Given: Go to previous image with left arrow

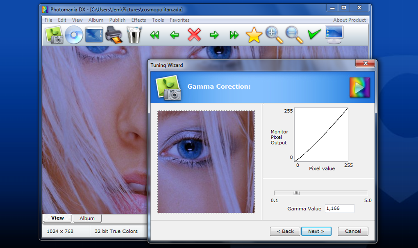Looking at the screenshot, I should pyautogui.click(x=174, y=35).
